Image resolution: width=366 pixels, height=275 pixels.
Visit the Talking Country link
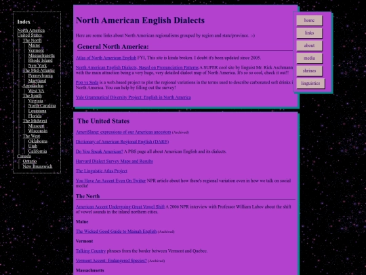tap(91, 251)
